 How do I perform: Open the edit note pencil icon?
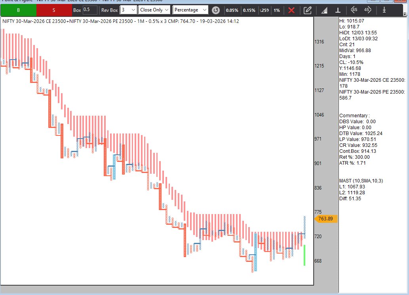(x=308, y=10)
